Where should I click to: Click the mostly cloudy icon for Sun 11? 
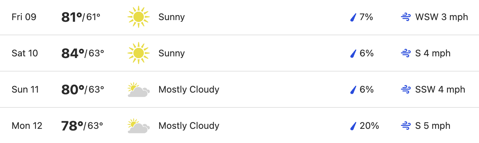click(139, 90)
